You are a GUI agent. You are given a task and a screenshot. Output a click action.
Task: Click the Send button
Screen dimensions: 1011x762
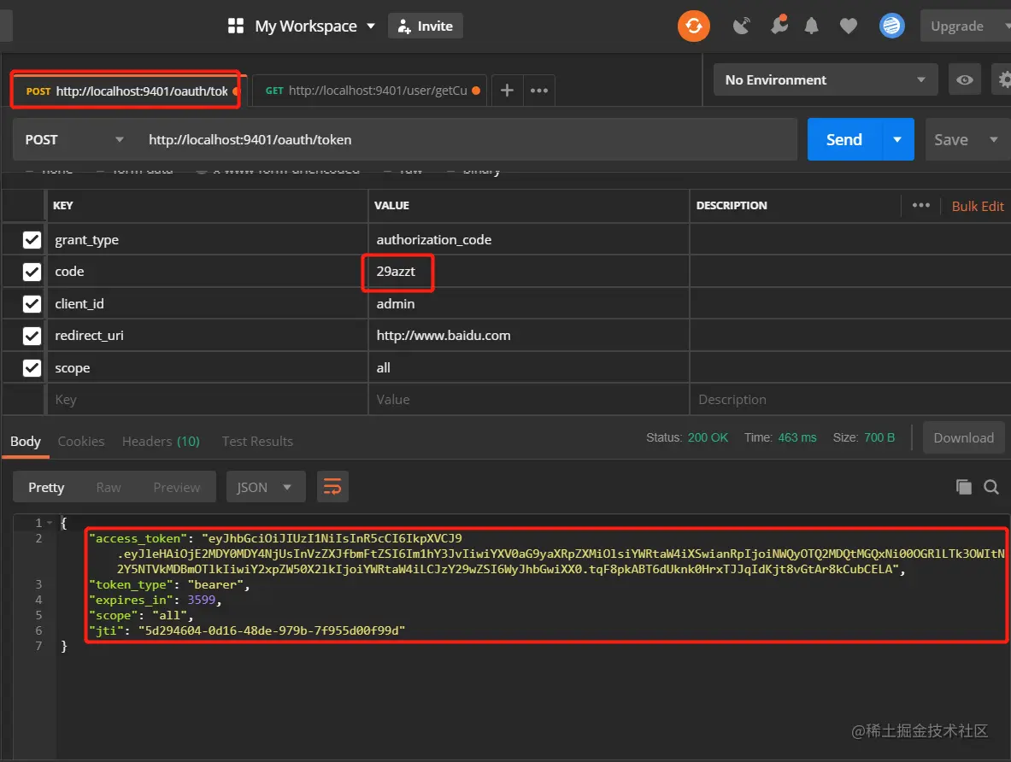pyautogui.click(x=844, y=139)
